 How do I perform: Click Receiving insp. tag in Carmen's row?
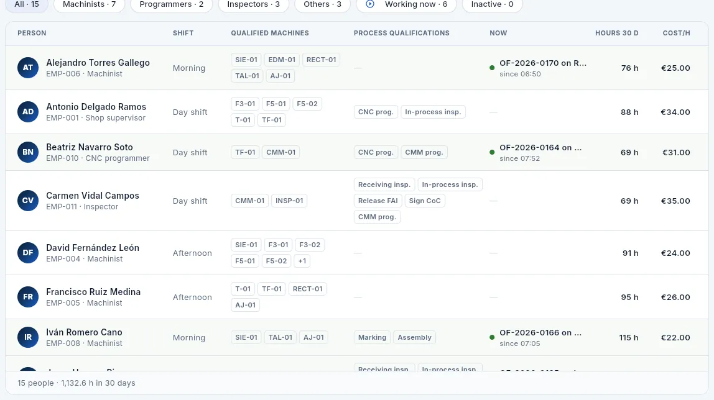[384, 184]
